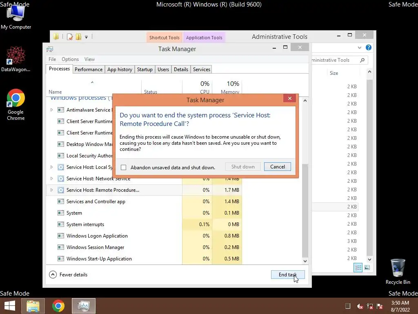Switch to the Users tab

pyautogui.click(x=163, y=70)
